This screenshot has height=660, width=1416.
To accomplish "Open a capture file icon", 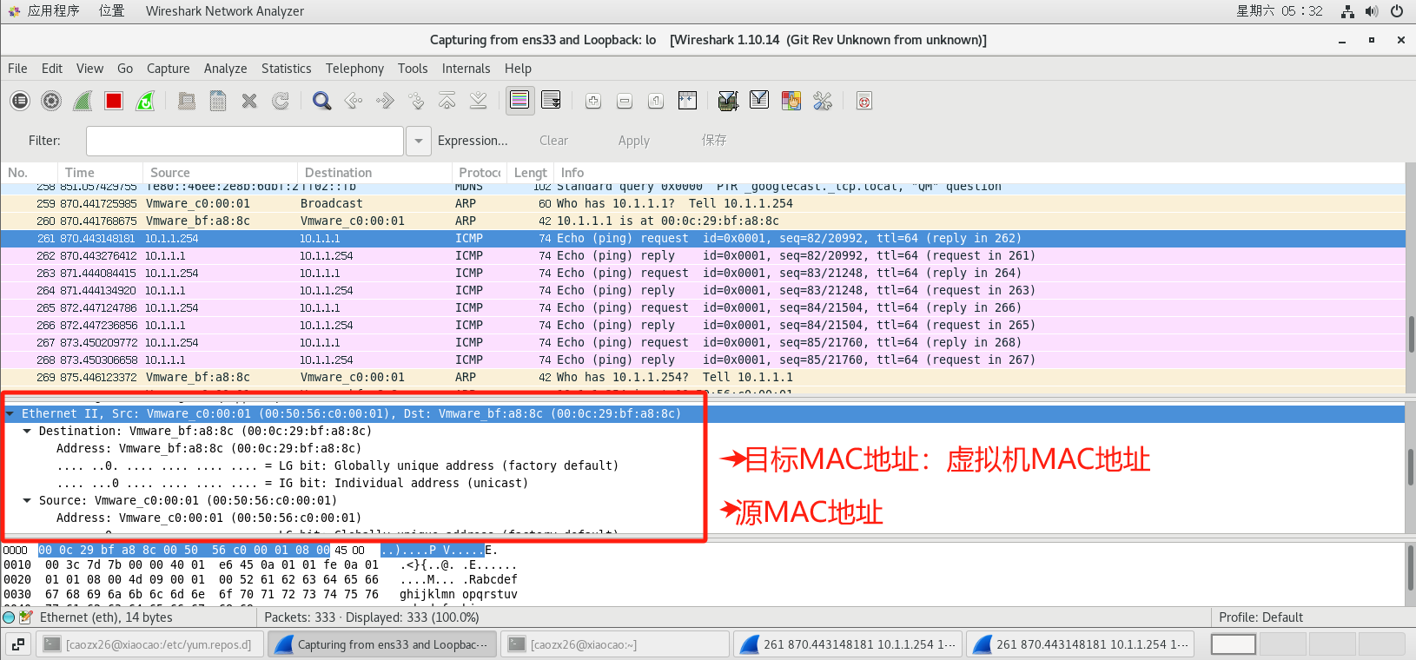I will tap(187, 101).
